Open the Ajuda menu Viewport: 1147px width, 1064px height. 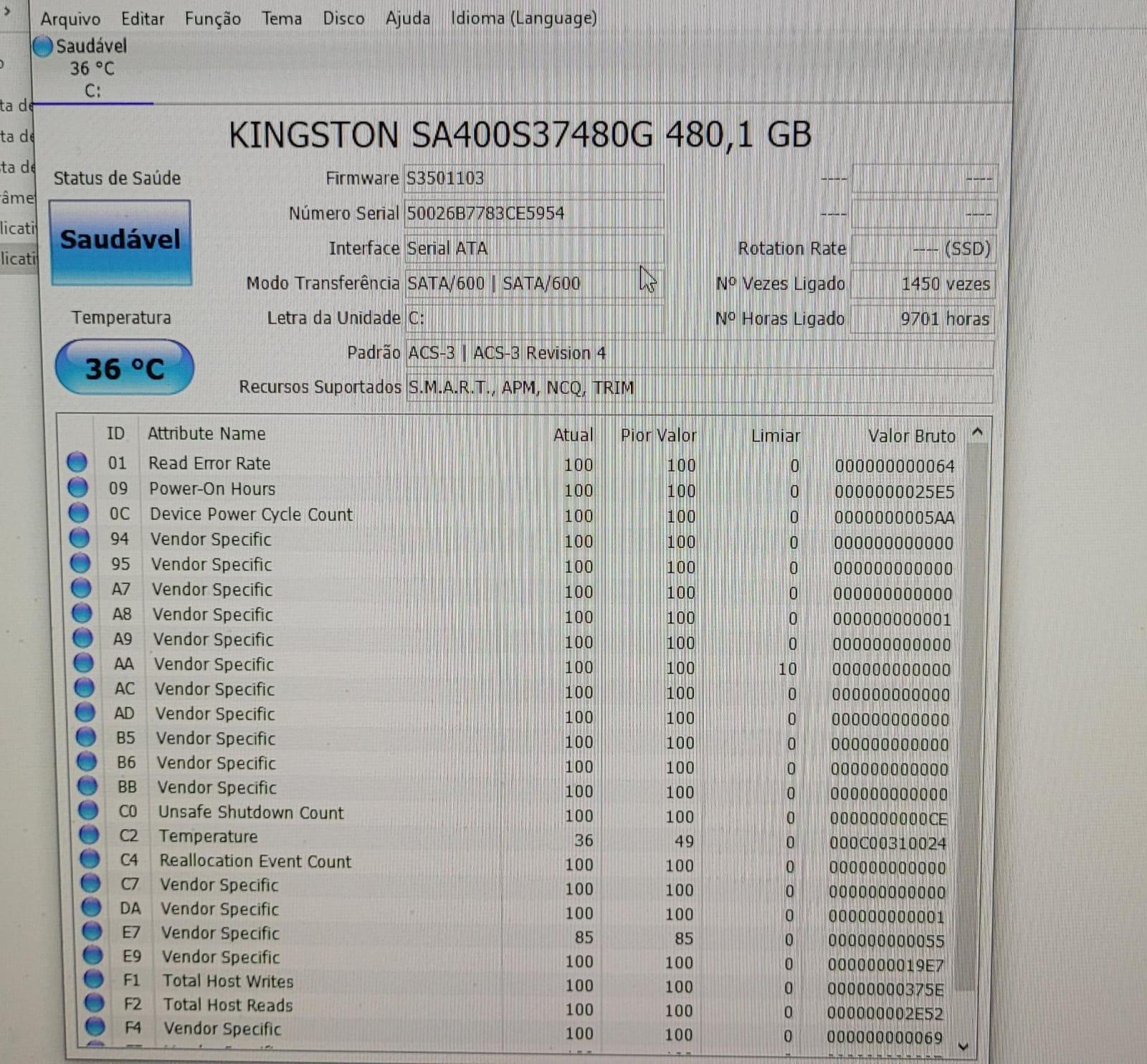point(408,19)
